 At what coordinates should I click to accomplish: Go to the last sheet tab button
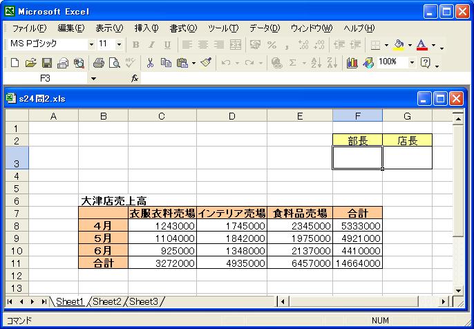(44, 301)
